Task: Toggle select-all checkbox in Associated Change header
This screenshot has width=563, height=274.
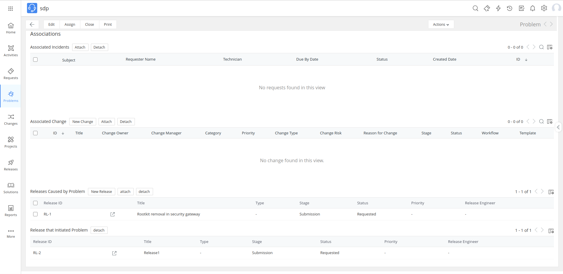Action: tap(35, 133)
